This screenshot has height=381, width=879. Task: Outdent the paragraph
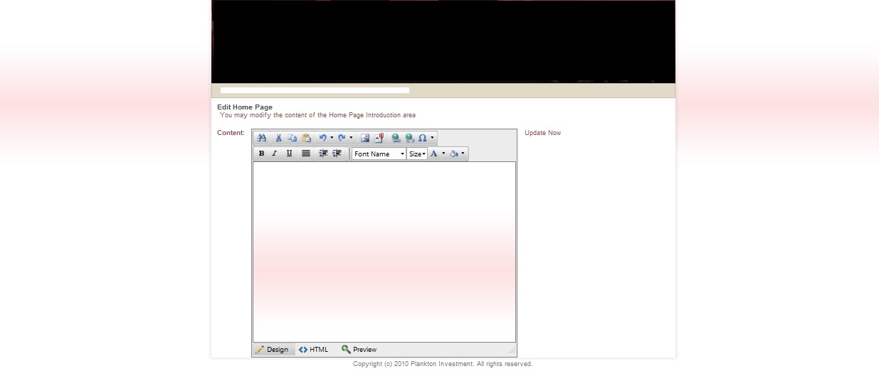pos(337,154)
